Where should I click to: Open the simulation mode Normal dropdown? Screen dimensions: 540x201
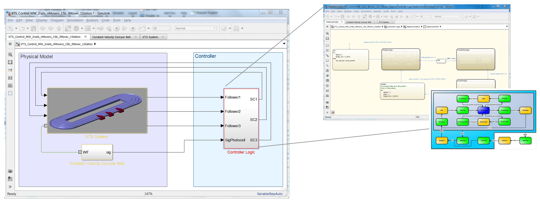point(196,28)
